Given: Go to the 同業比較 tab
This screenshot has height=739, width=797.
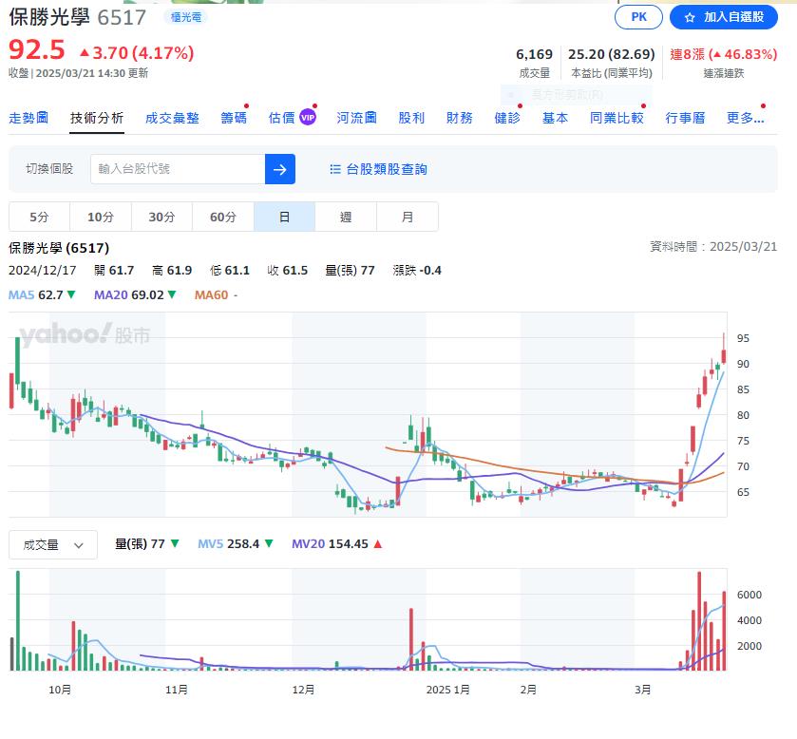Looking at the screenshot, I should [617, 118].
